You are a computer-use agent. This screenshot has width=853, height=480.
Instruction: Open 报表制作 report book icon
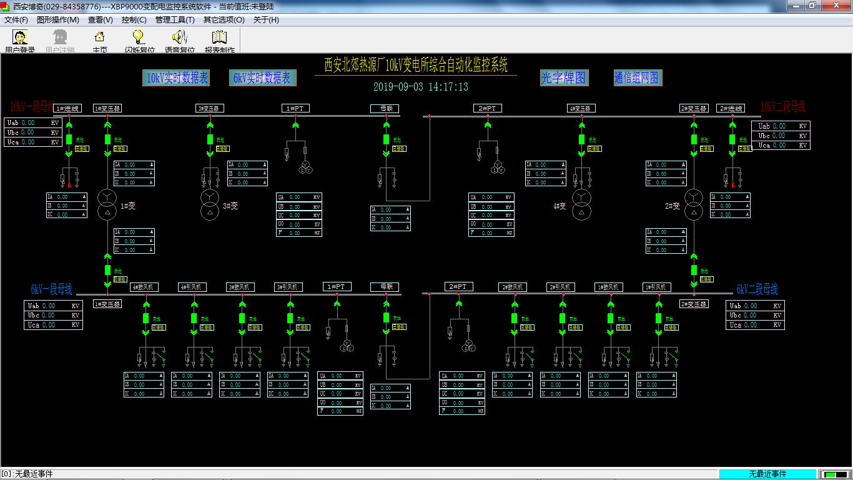pos(219,38)
